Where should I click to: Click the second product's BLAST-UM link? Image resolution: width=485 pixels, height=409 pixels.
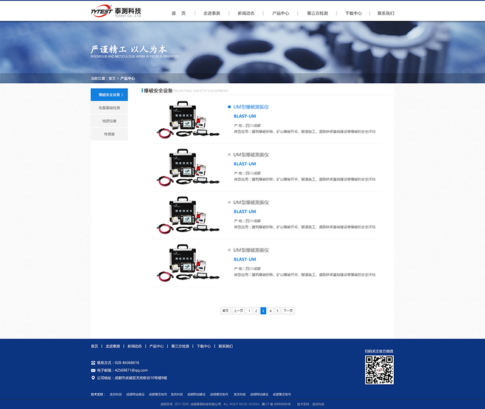[x=245, y=164]
